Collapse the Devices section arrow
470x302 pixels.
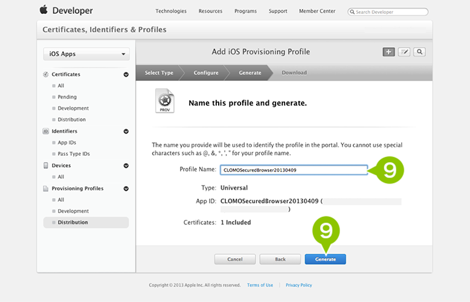[126, 165]
